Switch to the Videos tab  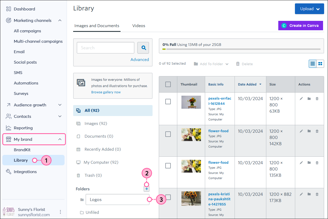point(139,26)
